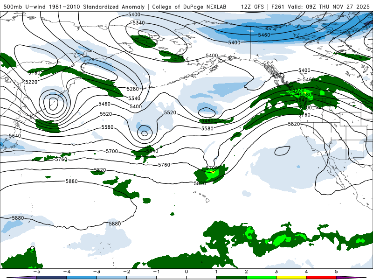This screenshot has width=373, height=280.
Task: Click the '-1' color bar tick label
Action: [x=156, y=272]
